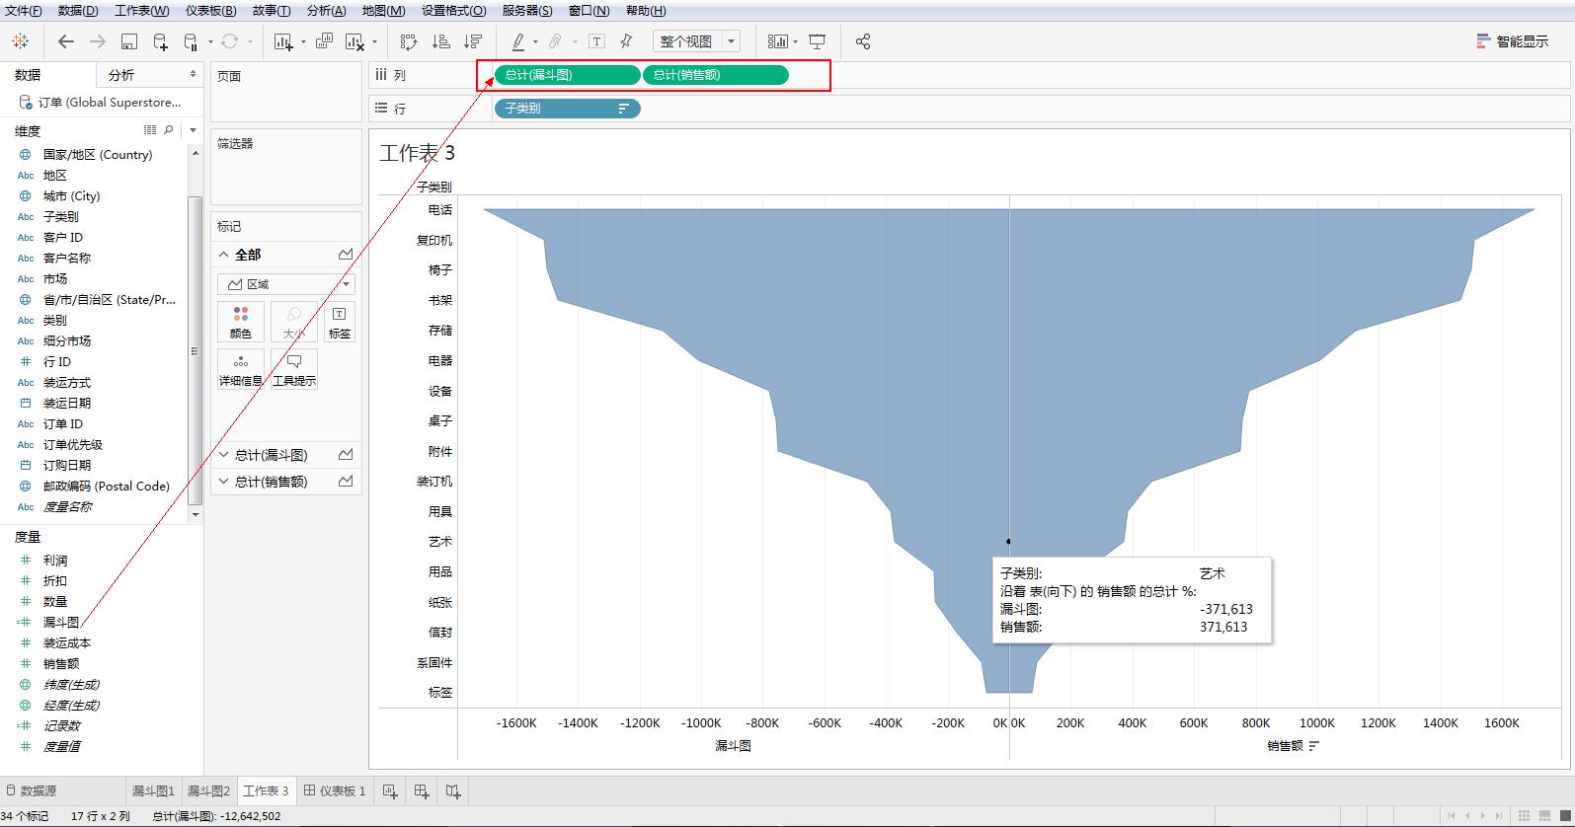Image resolution: width=1575 pixels, height=827 pixels.
Task: Start presentation mode icon
Action: (818, 41)
